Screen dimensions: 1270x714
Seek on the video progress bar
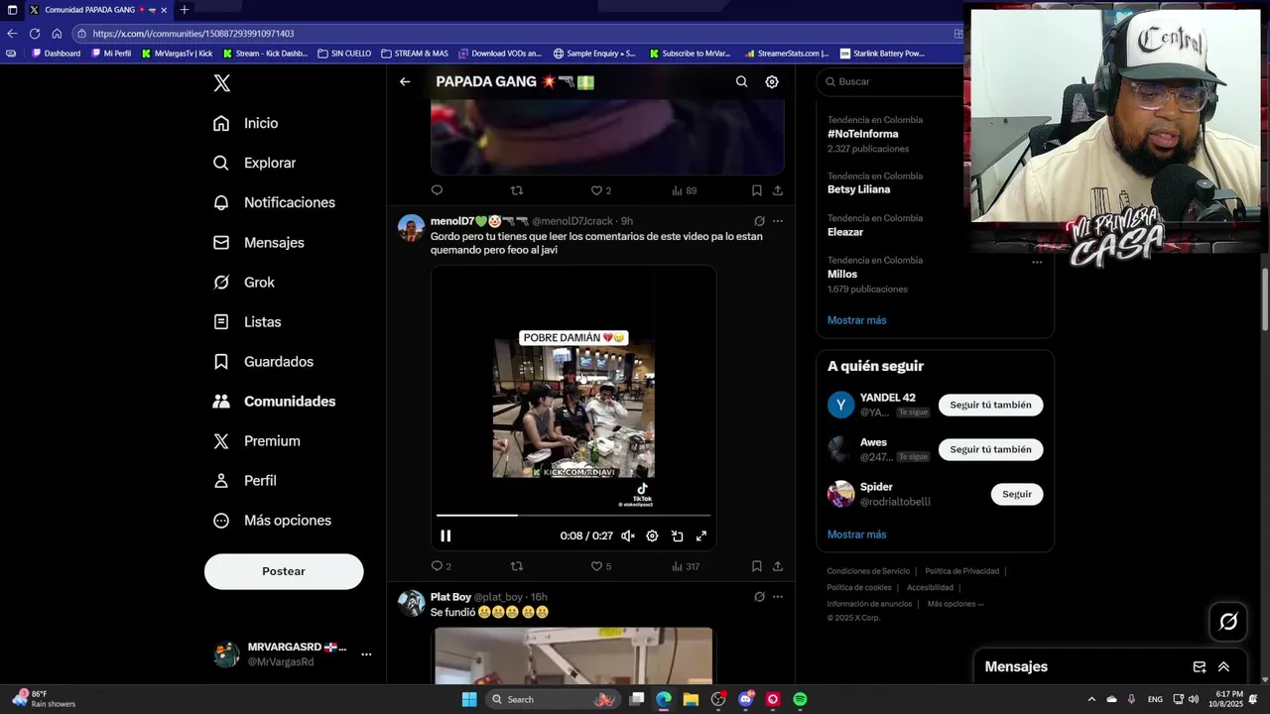pyautogui.click(x=573, y=515)
